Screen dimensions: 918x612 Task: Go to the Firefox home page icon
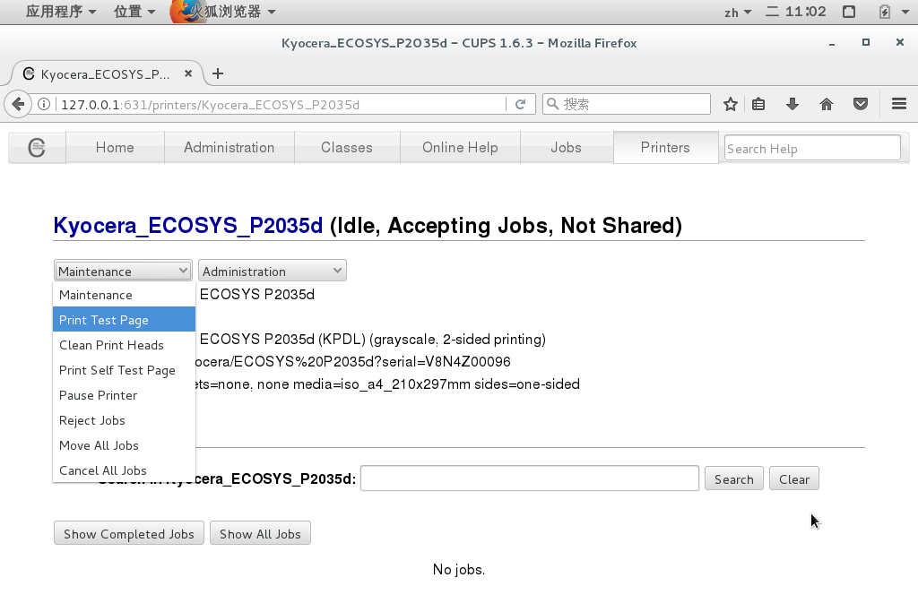point(827,104)
